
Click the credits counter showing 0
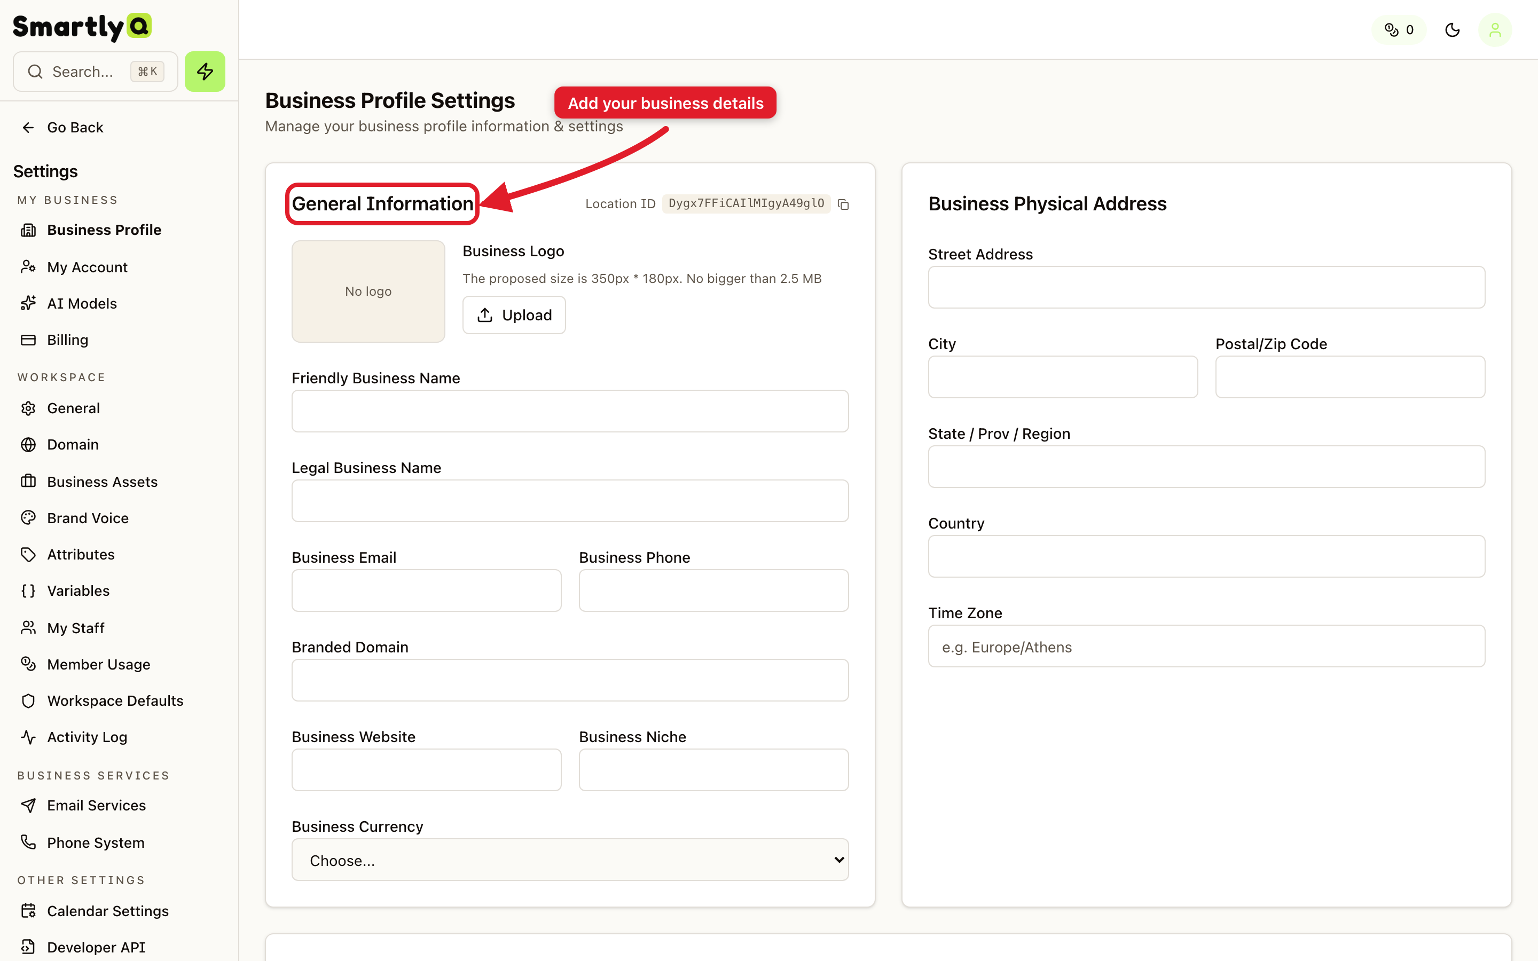click(1399, 30)
